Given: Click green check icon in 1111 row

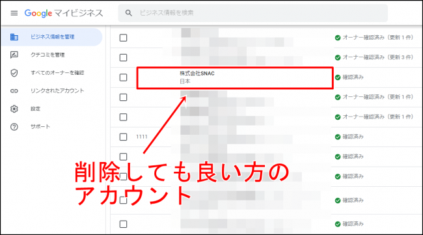Looking at the screenshot, I should [x=338, y=137].
